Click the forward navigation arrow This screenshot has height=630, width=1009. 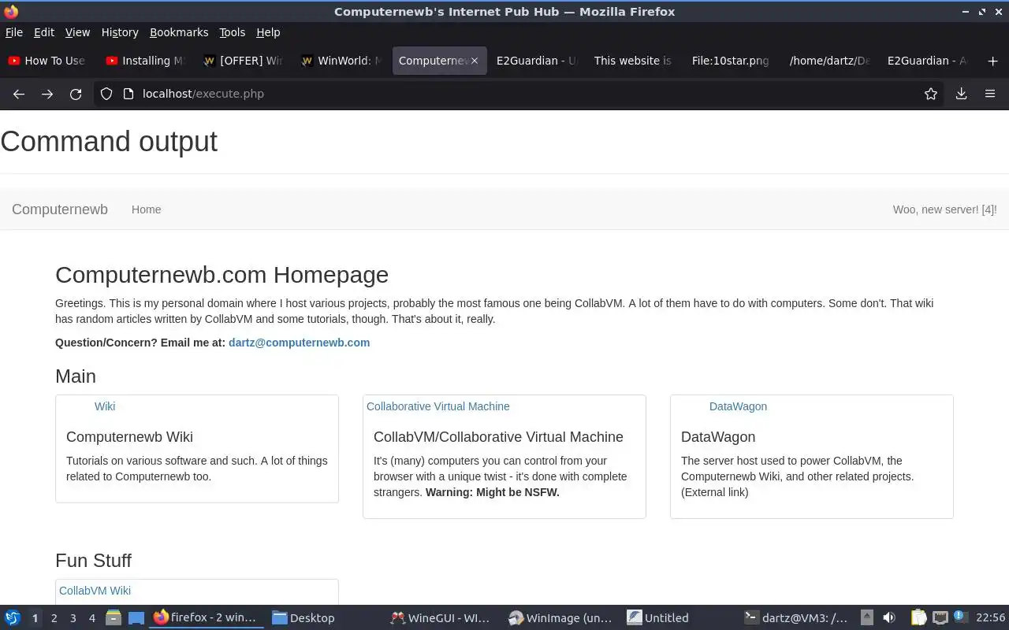tap(47, 94)
